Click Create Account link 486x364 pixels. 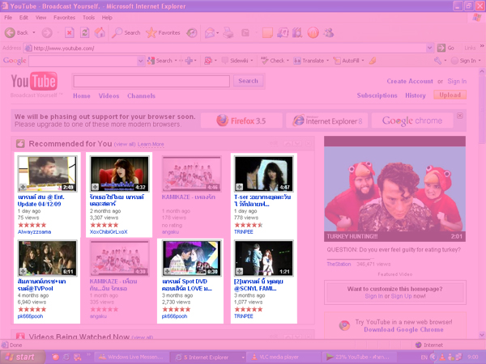point(410,82)
